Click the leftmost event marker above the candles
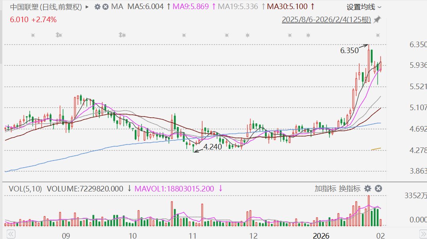This screenshot has height=239, width=427. point(33,35)
